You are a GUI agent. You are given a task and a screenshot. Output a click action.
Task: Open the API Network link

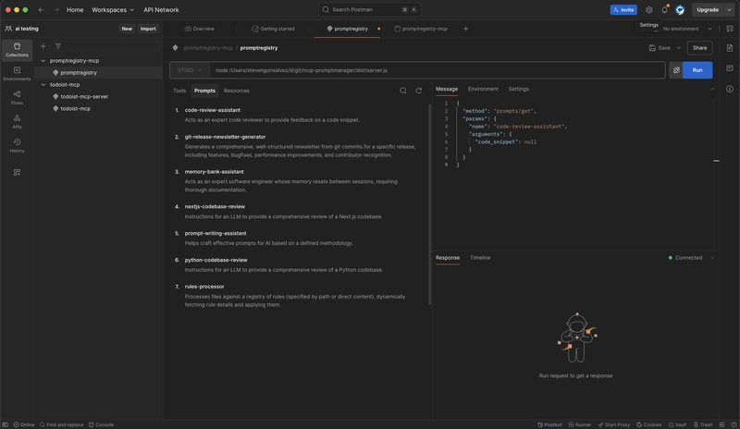[161, 10]
